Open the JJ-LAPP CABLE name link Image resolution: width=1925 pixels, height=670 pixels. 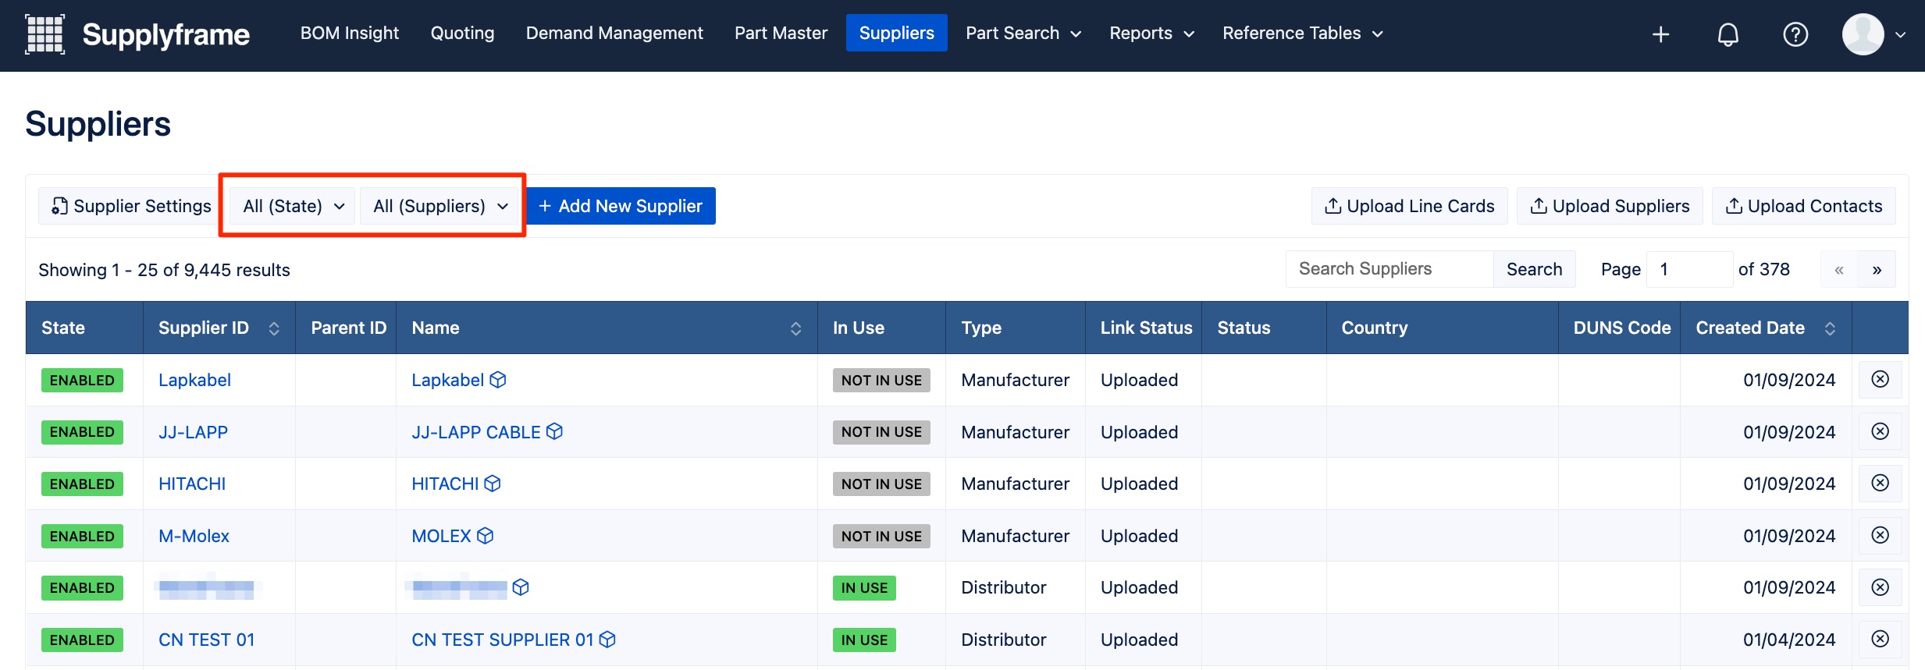[x=476, y=432]
